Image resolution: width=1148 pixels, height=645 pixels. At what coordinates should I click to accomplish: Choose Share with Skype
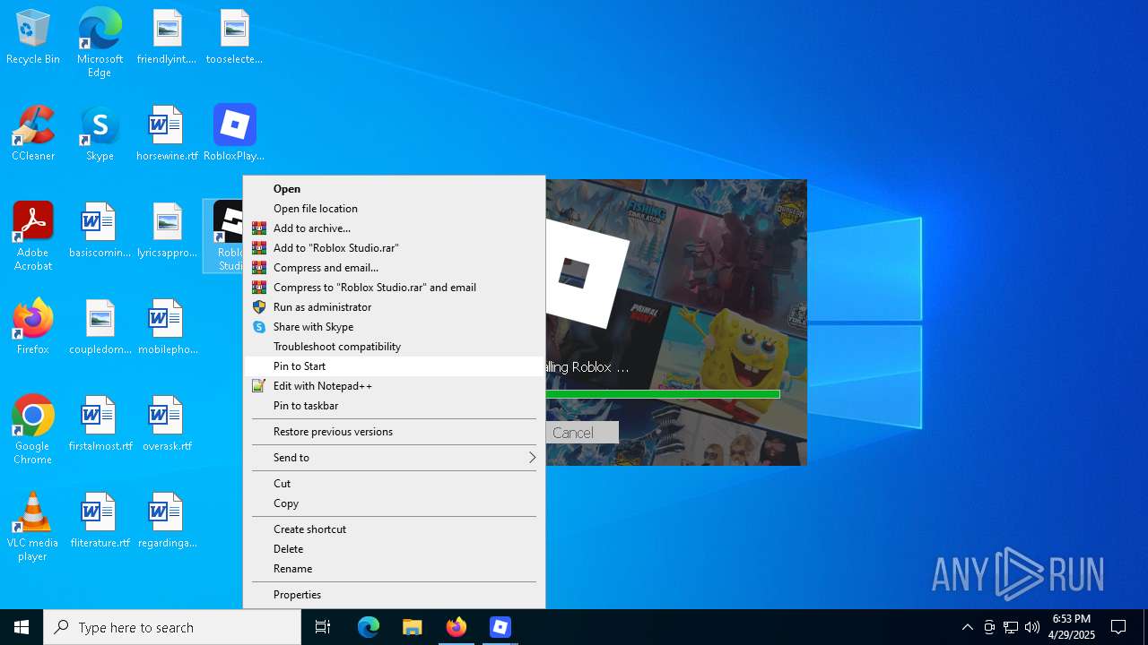395,326
